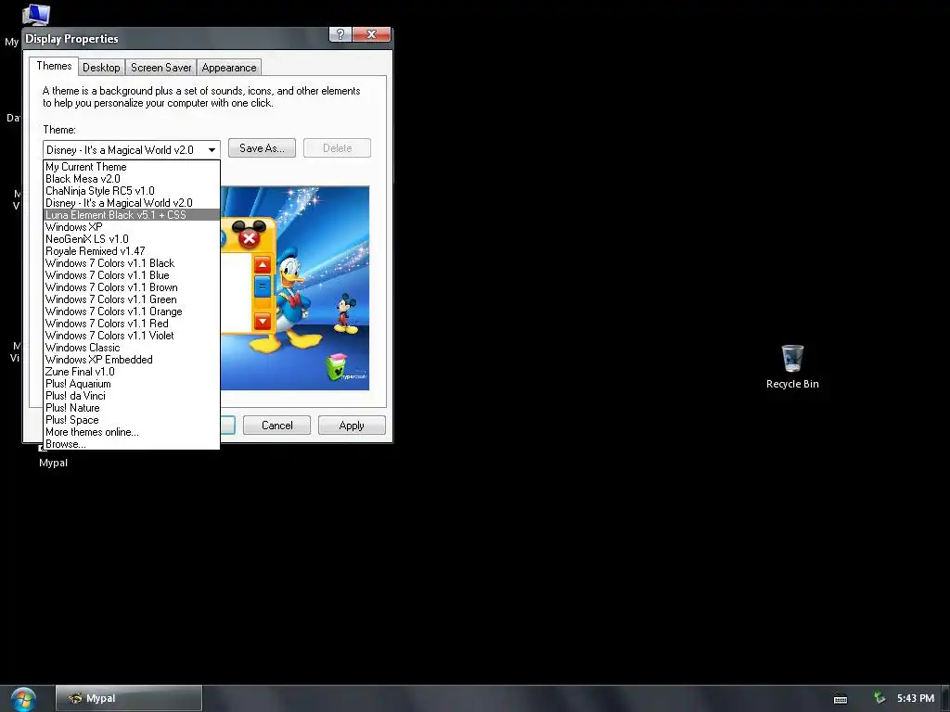This screenshot has width=950, height=712.
Task: Collapse the Theme dropdown arrow
Action: click(x=212, y=149)
